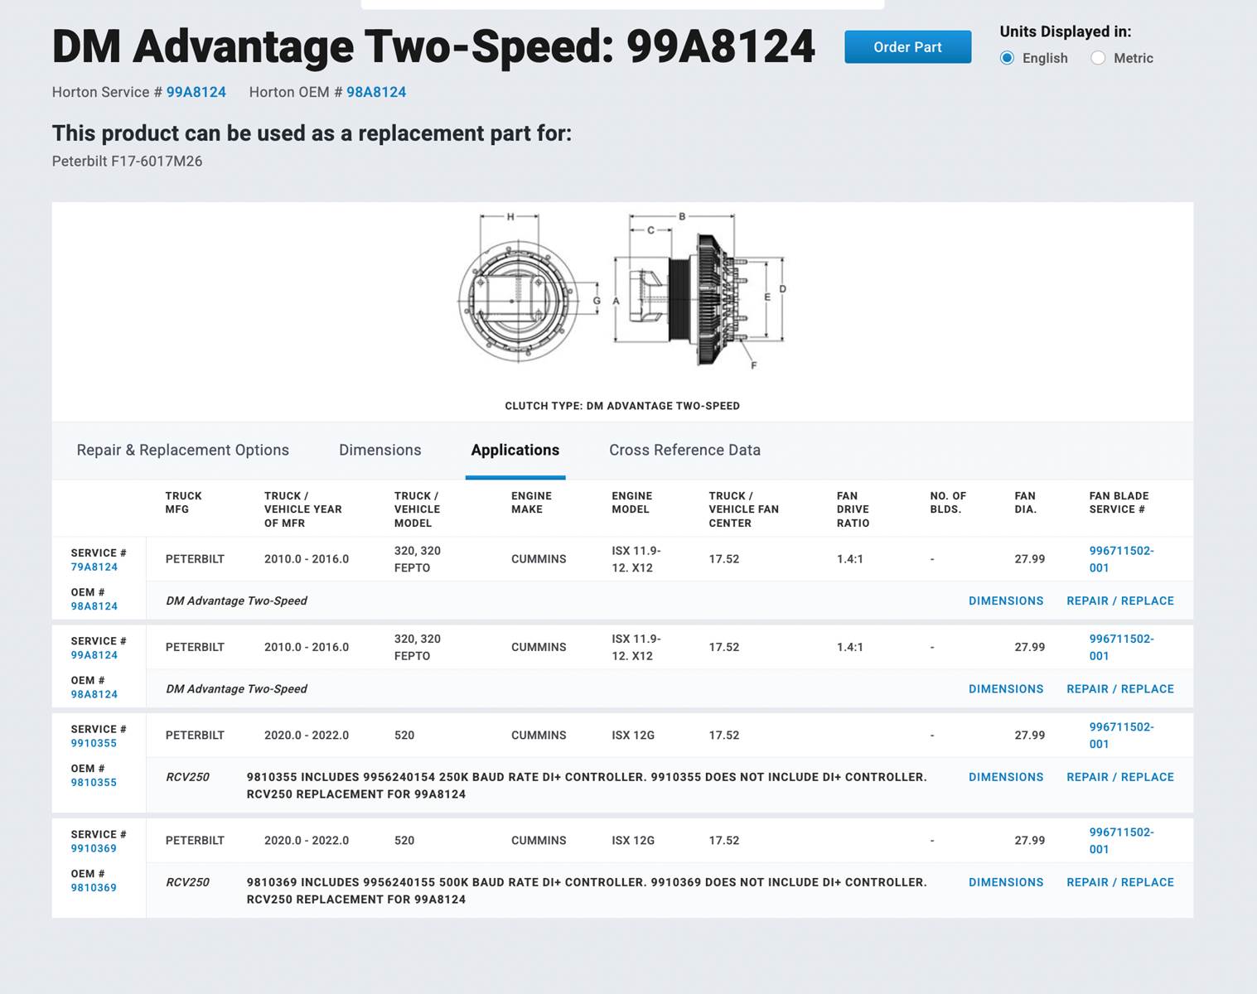Click REPAIR / REPLACE in the 9910369 row
The width and height of the screenshot is (1257, 994).
(x=1119, y=882)
